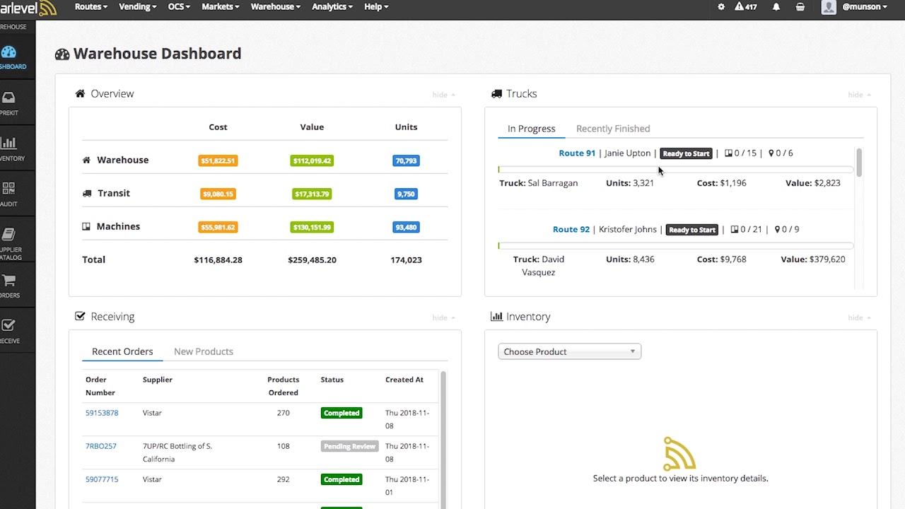Click the notifications bell icon
The image size is (905, 509).
(x=776, y=7)
